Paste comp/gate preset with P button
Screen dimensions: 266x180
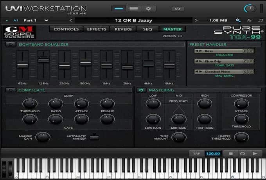pyautogui.click(x=251, y=61)
